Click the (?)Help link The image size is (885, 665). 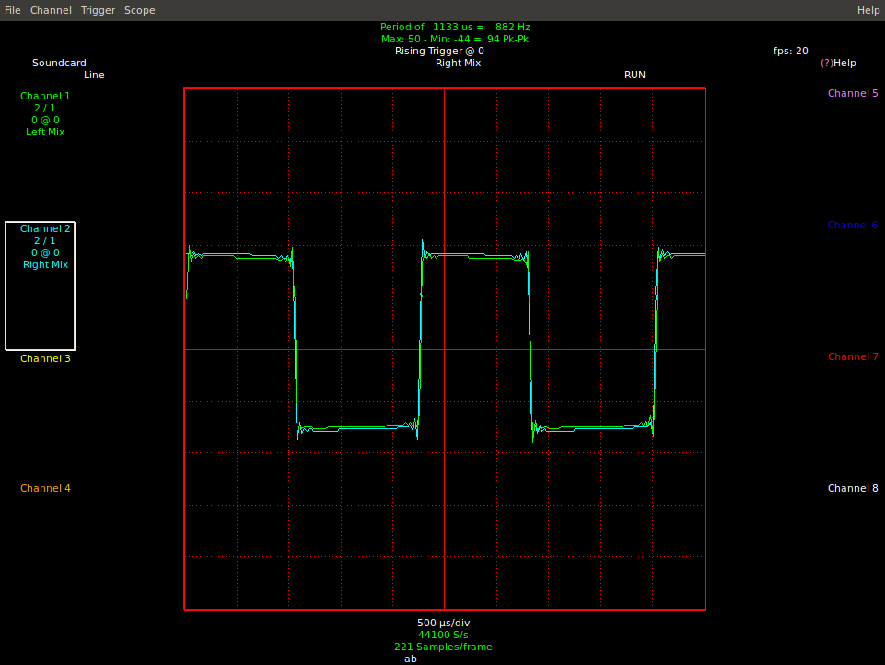(x=838, y=63)
